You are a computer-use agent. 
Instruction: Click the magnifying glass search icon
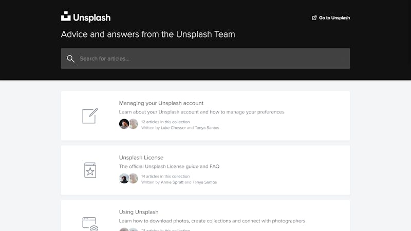[x=70, y=59]
